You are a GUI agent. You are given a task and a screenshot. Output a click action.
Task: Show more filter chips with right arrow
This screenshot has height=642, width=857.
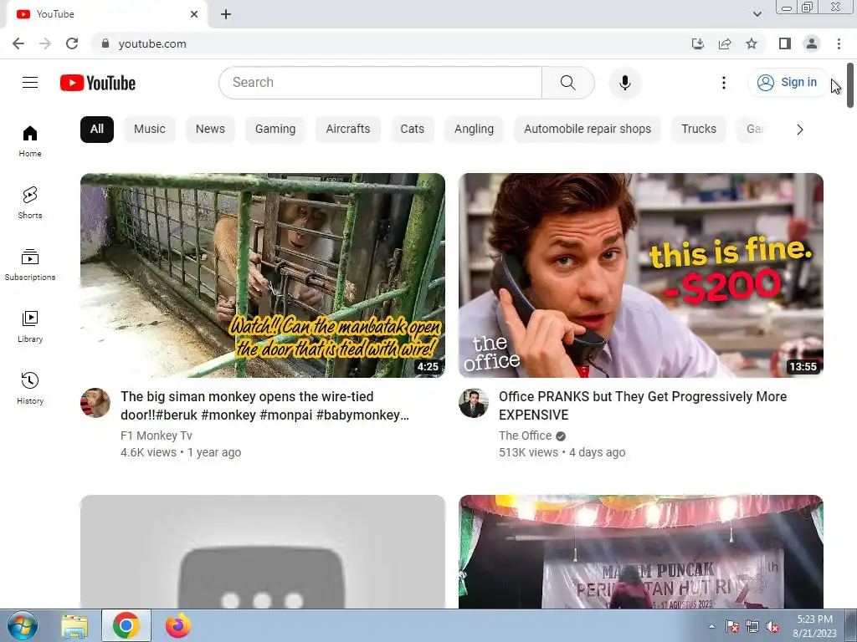click(x=799, y=130)
